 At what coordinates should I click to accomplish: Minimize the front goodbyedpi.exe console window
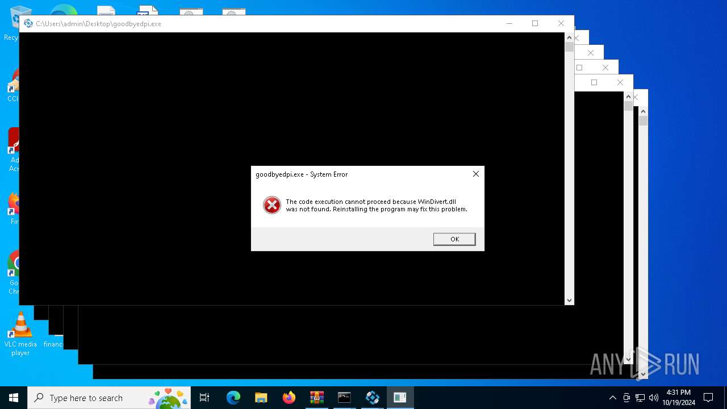(x=509, y=23)
